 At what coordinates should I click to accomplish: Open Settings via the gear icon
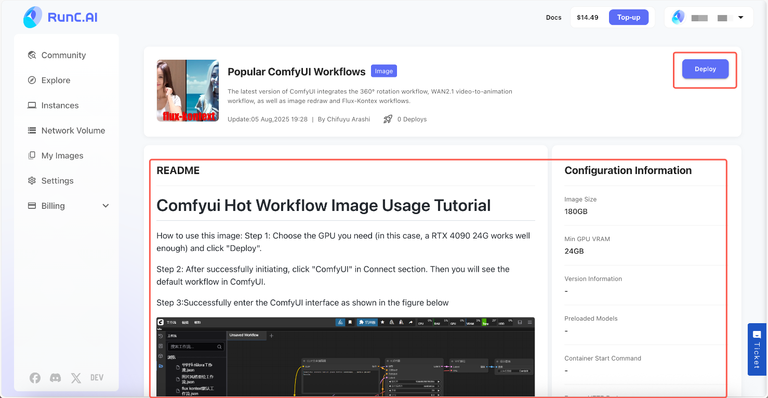32,181
